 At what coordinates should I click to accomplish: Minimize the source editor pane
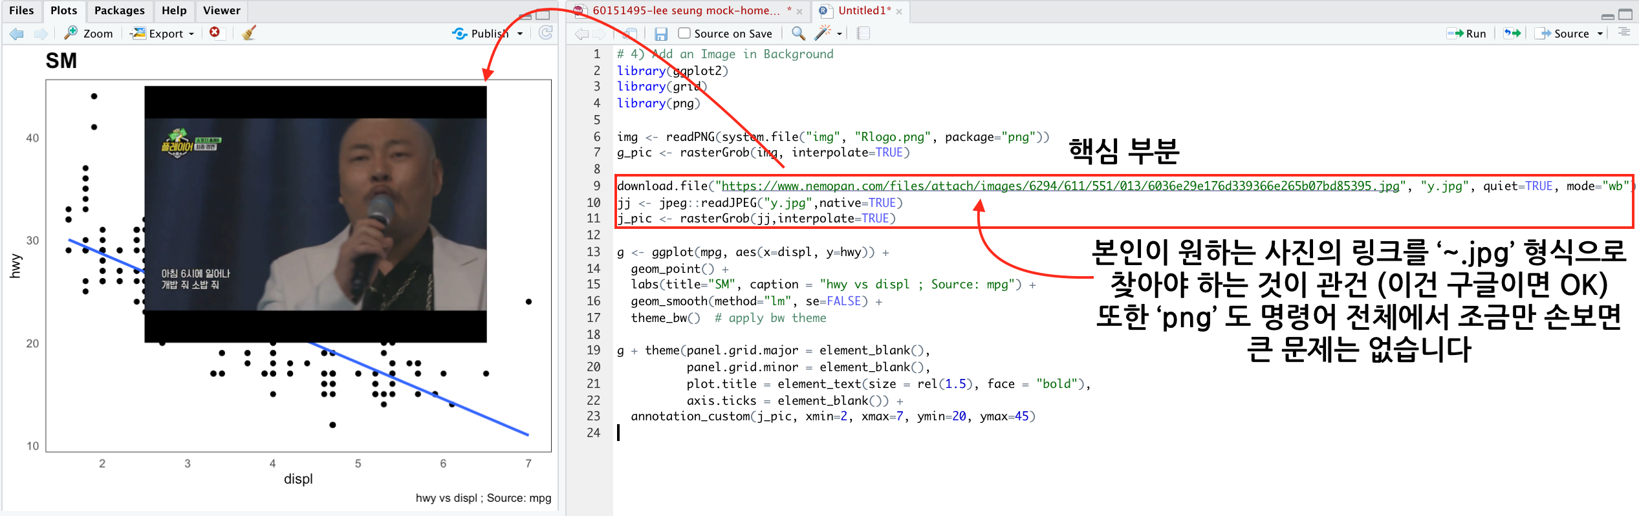1607,16
